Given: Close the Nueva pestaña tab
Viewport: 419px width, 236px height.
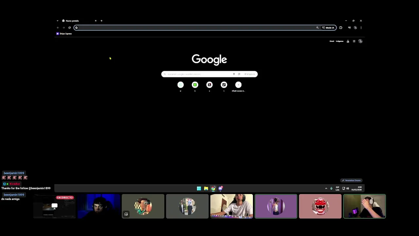Looking at the screenshot, I should pos(96,21).
